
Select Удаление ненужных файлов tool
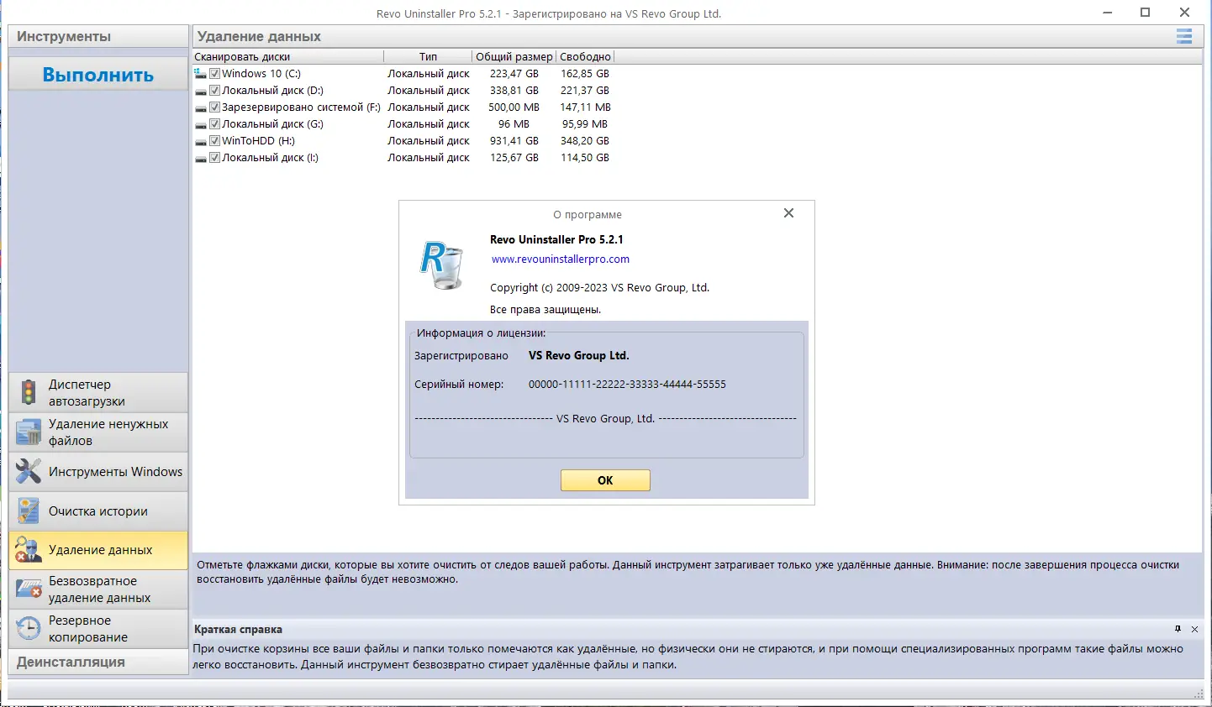coord(98,432)
